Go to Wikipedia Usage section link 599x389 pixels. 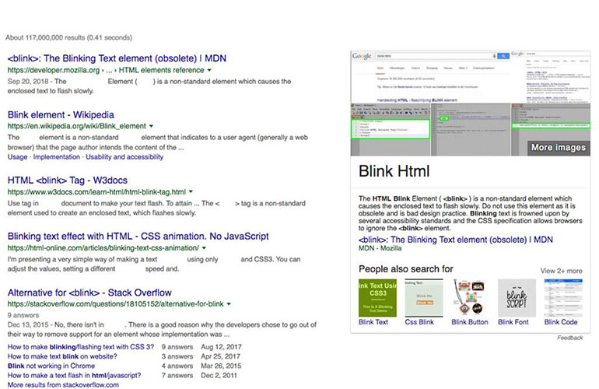(x=18, y=157)
